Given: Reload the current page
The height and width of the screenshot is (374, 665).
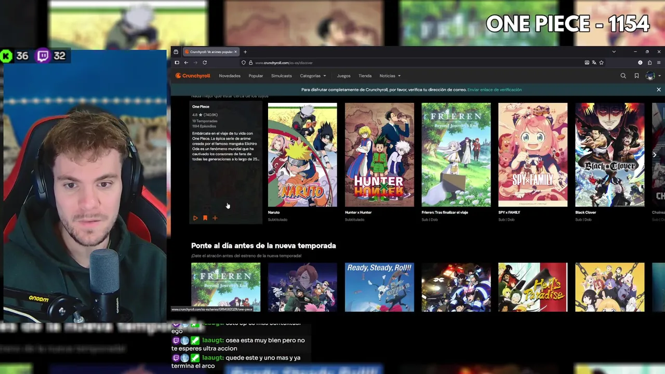Looking at the screenshot, I should tap(205, 63).
